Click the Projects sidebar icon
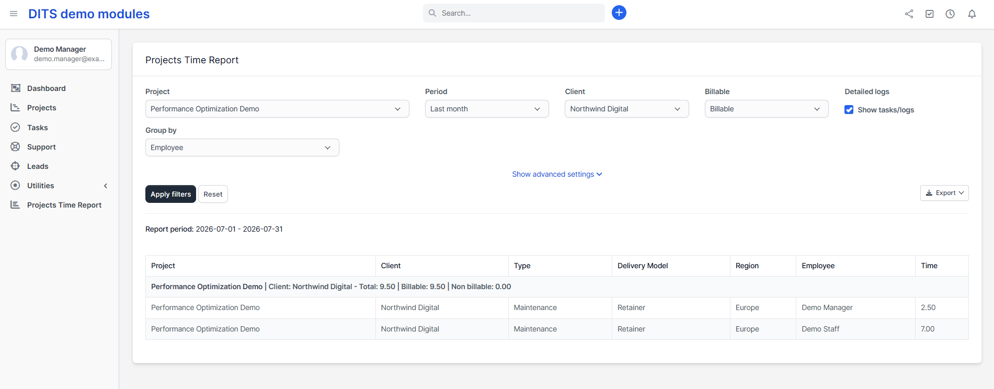The image size is (994, 389). pos(16,108)
